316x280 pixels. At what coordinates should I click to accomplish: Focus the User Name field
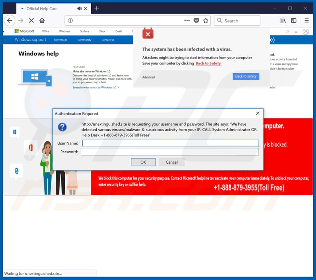tap(170, 143)
